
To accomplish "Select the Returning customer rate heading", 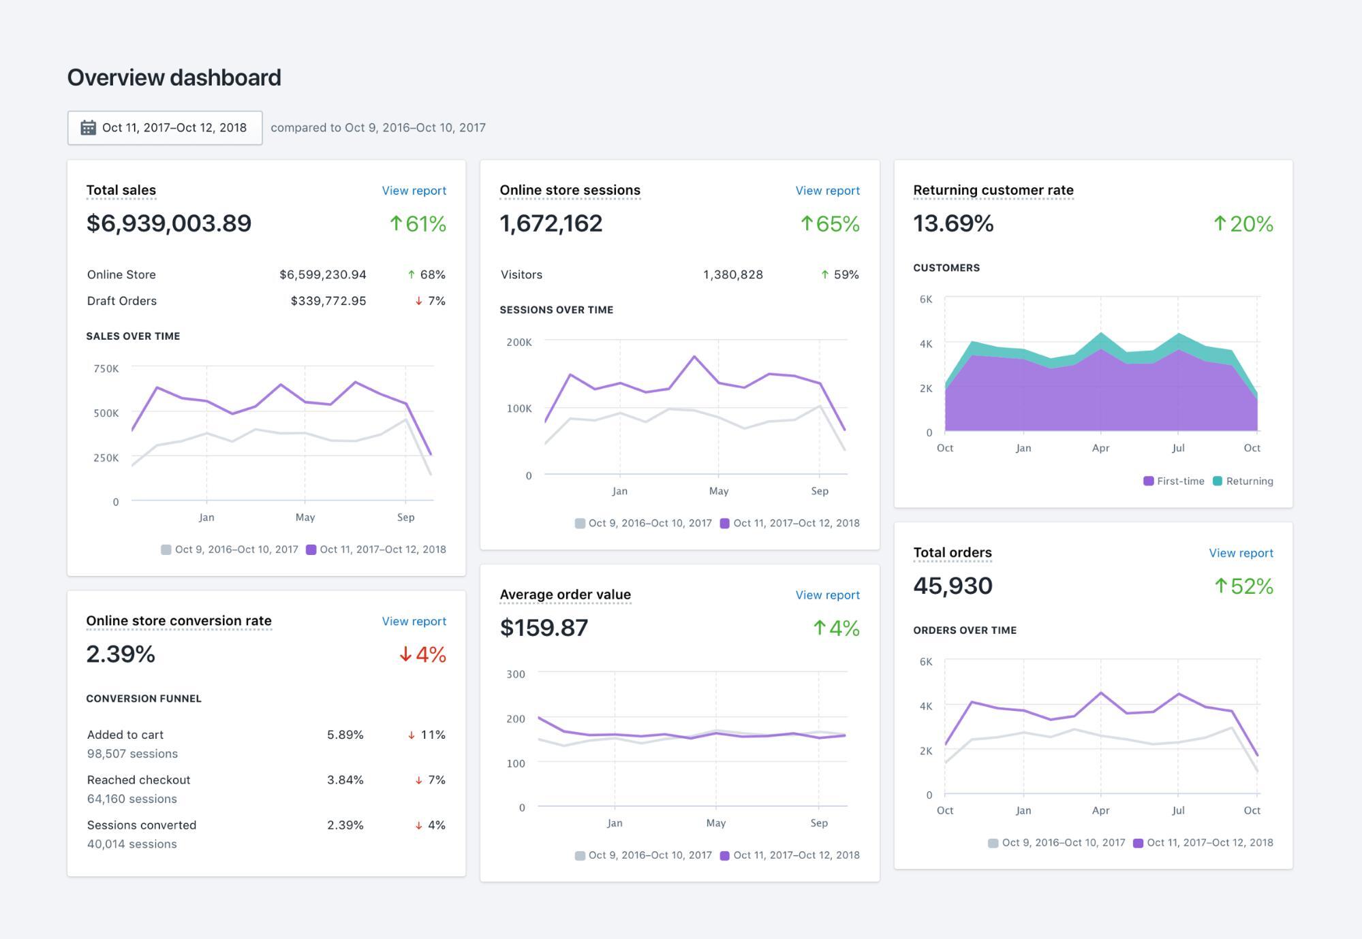I will tap(993, 190).
